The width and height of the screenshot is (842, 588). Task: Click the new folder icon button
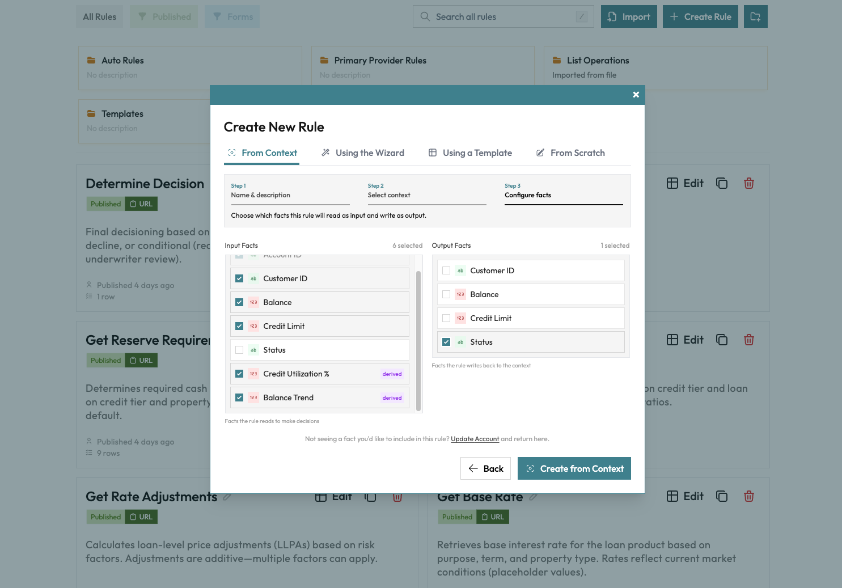(755, 17)
